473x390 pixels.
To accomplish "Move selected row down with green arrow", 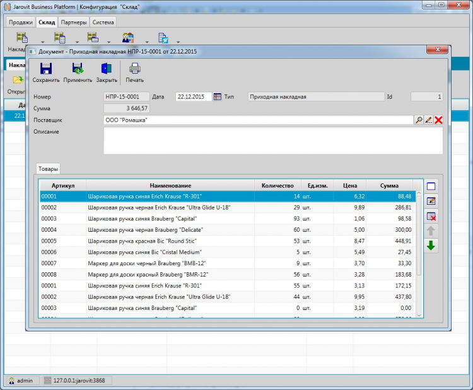I will tap(431, 246).
